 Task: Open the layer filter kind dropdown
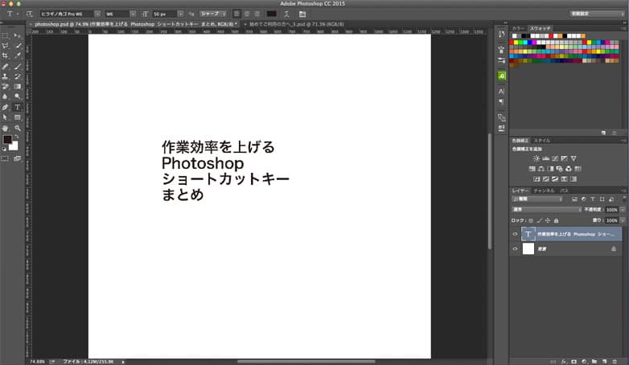pyautogui.click(x=537, y=199)
